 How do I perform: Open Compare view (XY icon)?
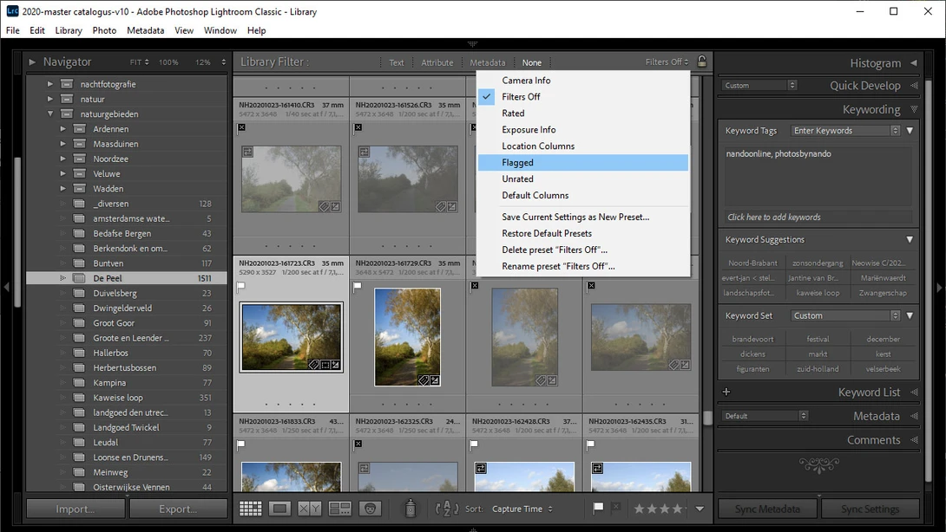(310, 509)
